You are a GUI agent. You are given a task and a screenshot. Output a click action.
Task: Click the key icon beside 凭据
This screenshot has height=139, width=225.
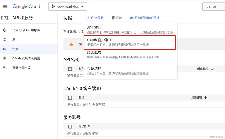point(4,49)
